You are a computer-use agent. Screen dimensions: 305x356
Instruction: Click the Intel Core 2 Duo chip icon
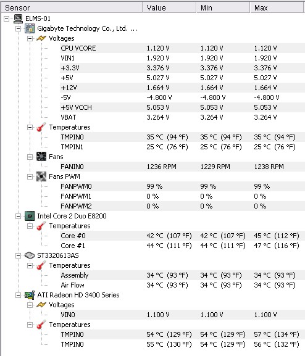(x=30, y=216)
